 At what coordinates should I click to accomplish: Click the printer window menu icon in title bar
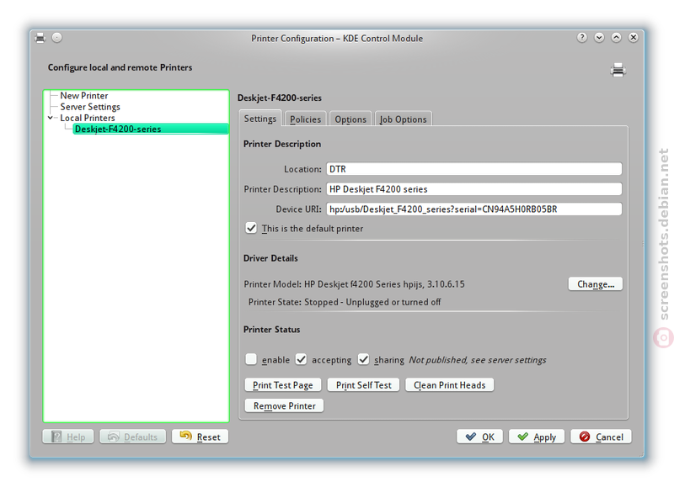point(40,38)
